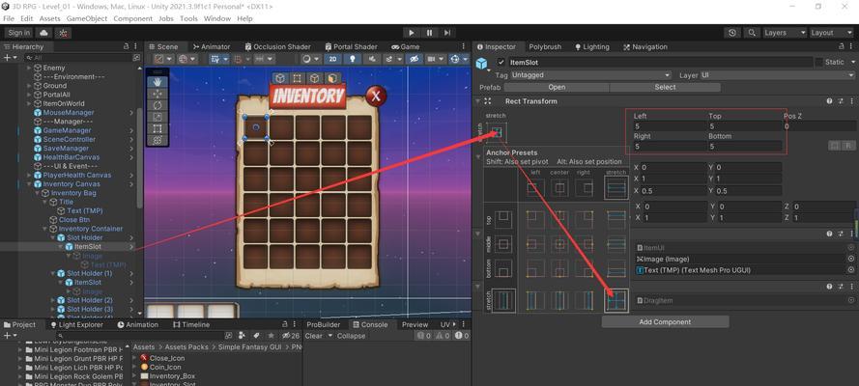Choose stretch-stretch anchor preset
The image size is (859, 386).
pos(616,300)
